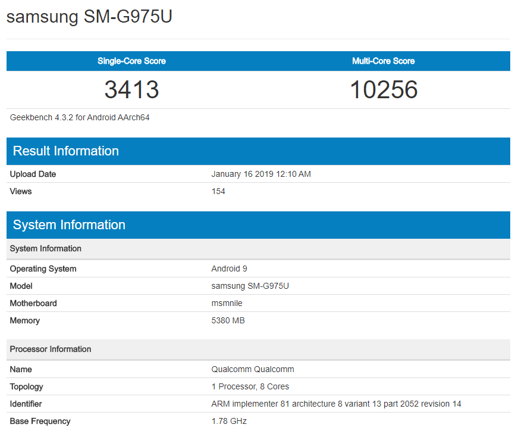Select the Geekbench 4.3.2 for Android AArch64 line
The width and height of the screenshot is (515, 437).
pyautogui.click(x=80, y=117)
